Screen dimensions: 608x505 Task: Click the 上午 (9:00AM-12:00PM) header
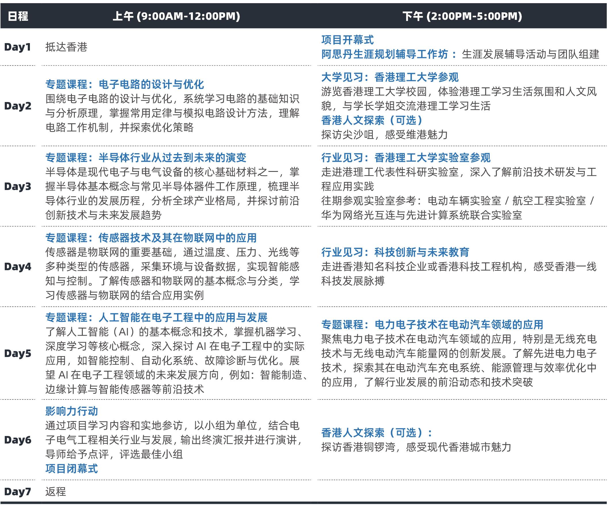[176, 16]
